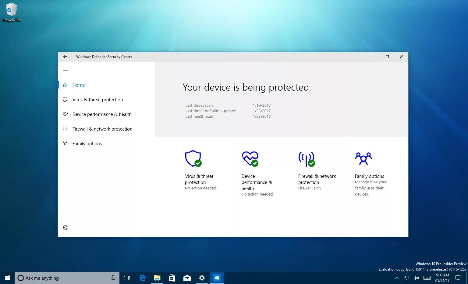The height and width of the screenshot is (284, 468).
Task: Click the 'Firewall & network protection' tile title
Action: click(317, 179)
